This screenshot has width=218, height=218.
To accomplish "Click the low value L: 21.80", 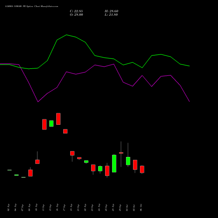I will coord(111,15).
